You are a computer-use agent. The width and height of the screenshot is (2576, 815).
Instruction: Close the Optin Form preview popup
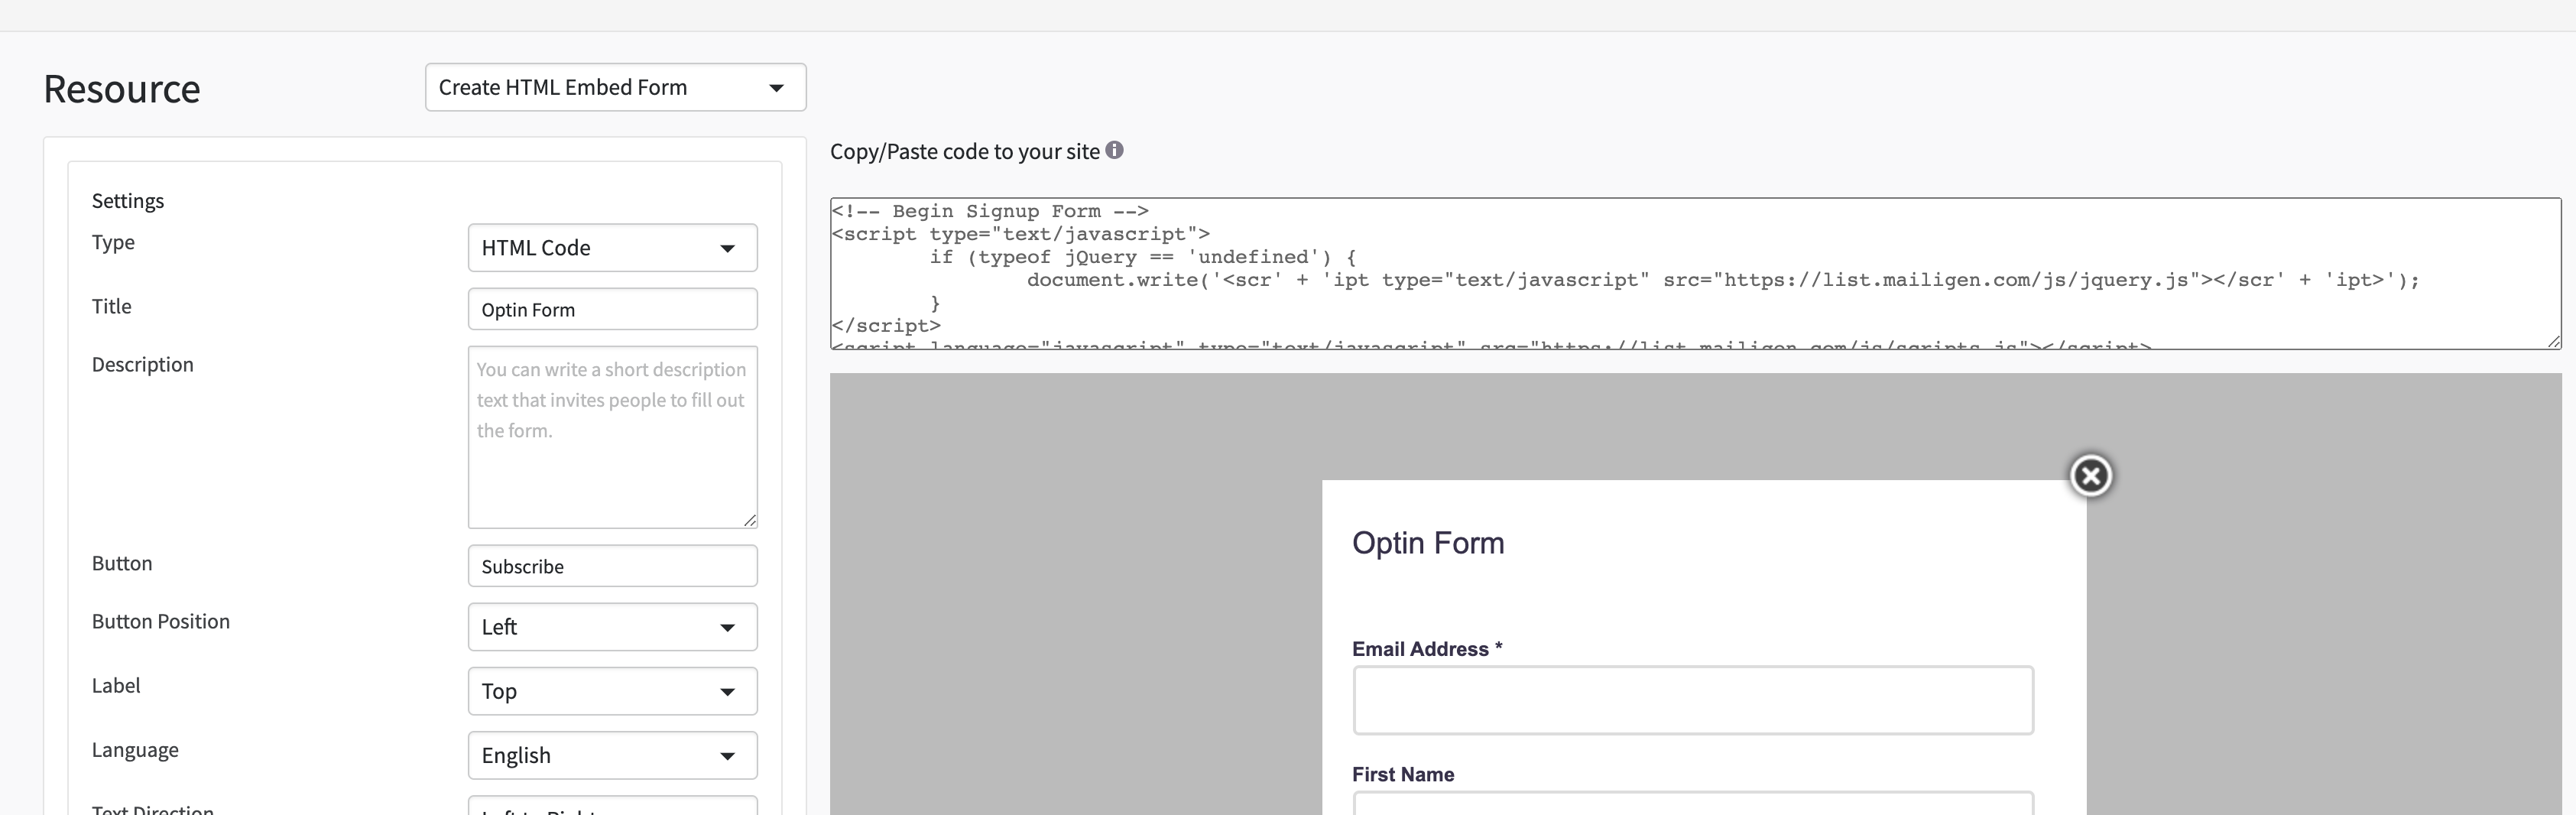[2090, 476]
